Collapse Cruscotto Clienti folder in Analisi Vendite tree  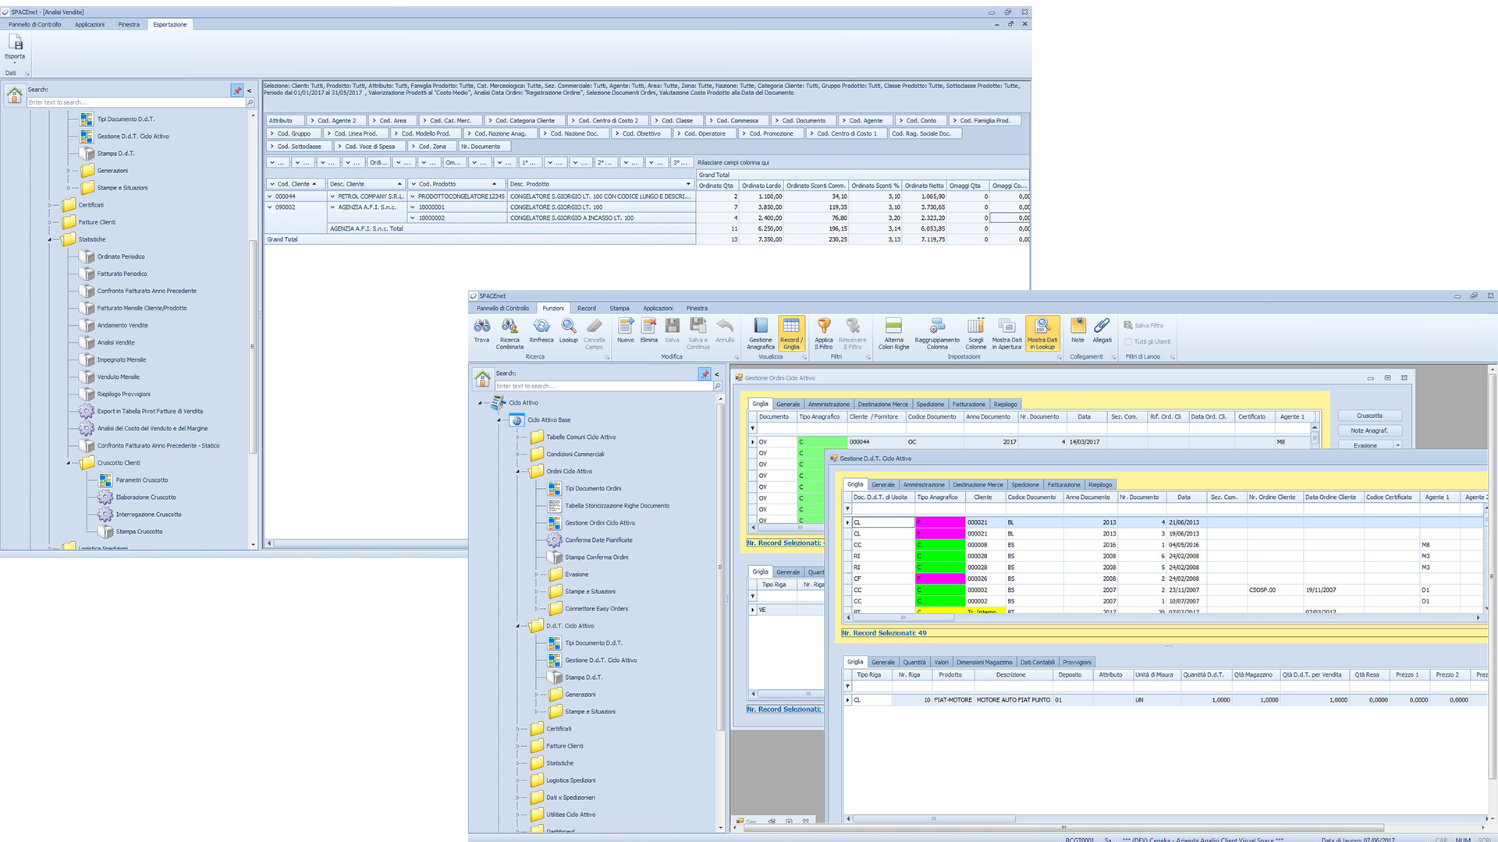pyautogui.click(x=68, y=463)
